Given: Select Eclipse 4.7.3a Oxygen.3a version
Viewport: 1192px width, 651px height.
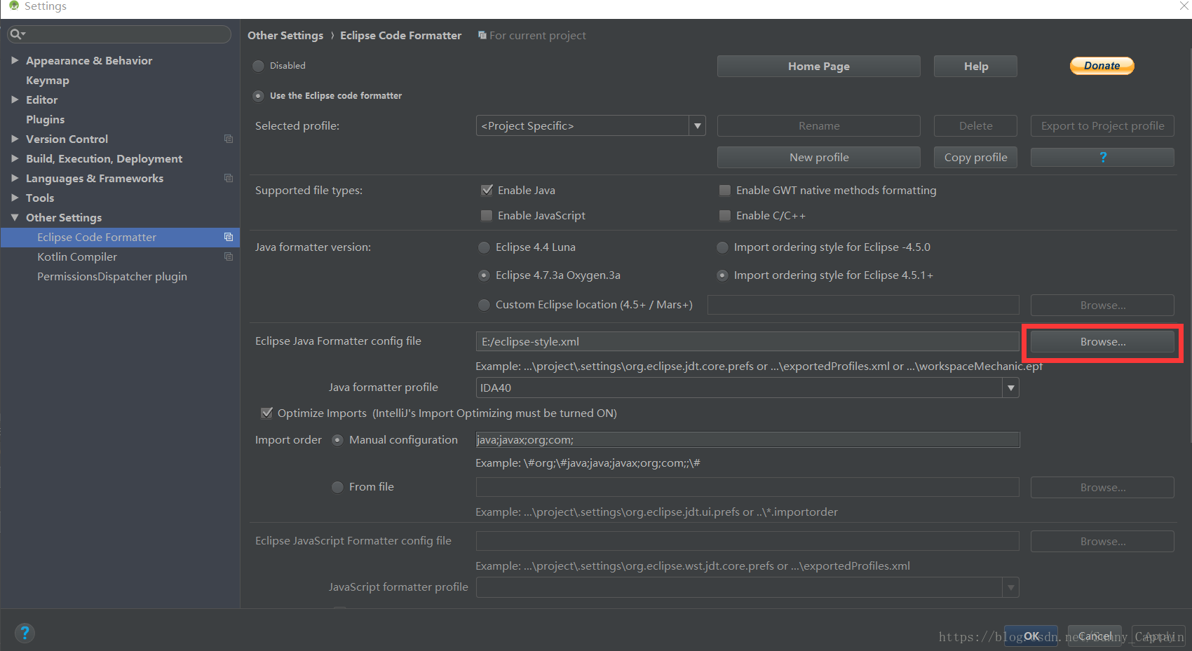Looking at the screenshot, I should [x=484, y=275].
